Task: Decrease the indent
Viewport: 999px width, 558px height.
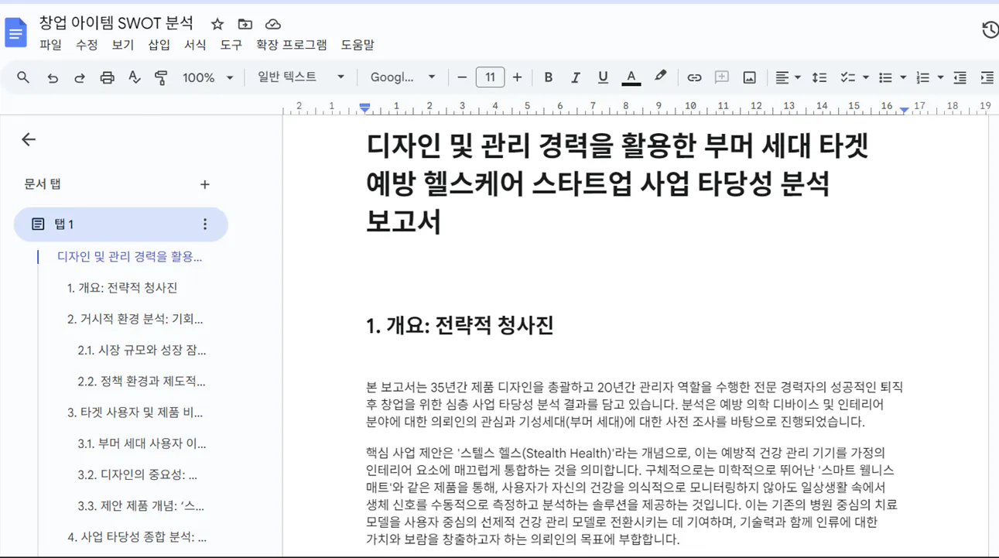Action: 960,77
